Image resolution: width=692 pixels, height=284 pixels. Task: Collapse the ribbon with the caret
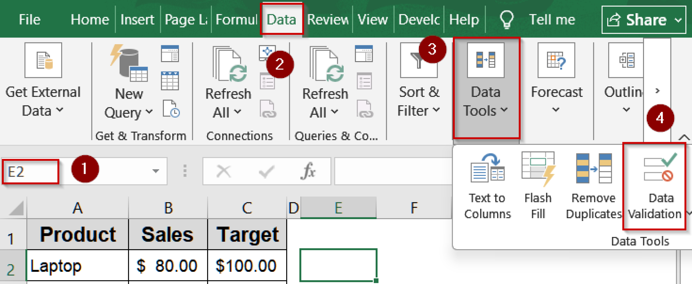(x=684, y=137)
